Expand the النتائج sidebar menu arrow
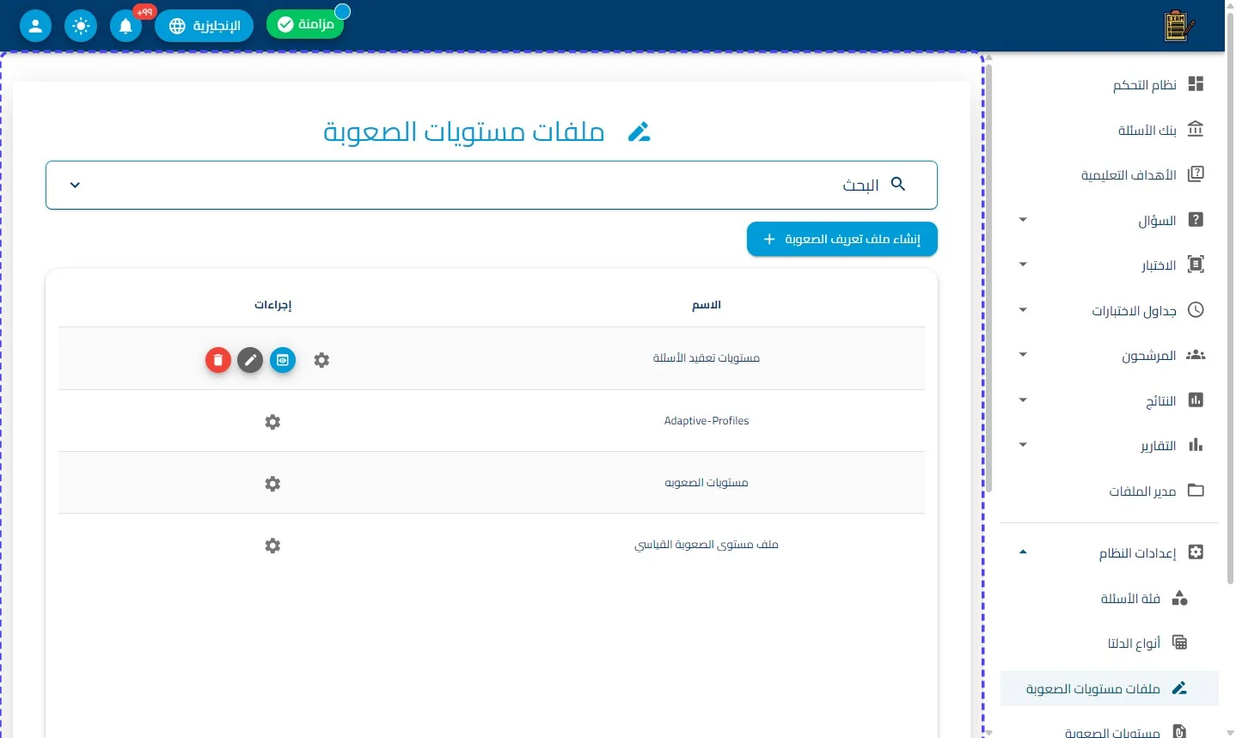Image resolution: width=1236 pixels, height=738 pixels. pyautogui.click(x=1023, y=400)
